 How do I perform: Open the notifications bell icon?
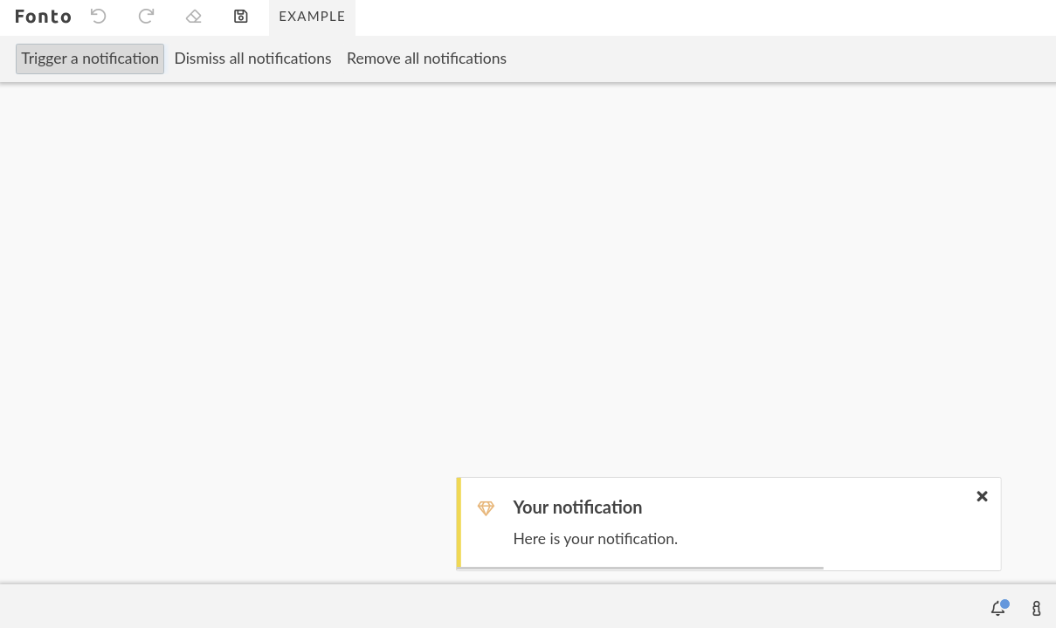coord(998,608)
